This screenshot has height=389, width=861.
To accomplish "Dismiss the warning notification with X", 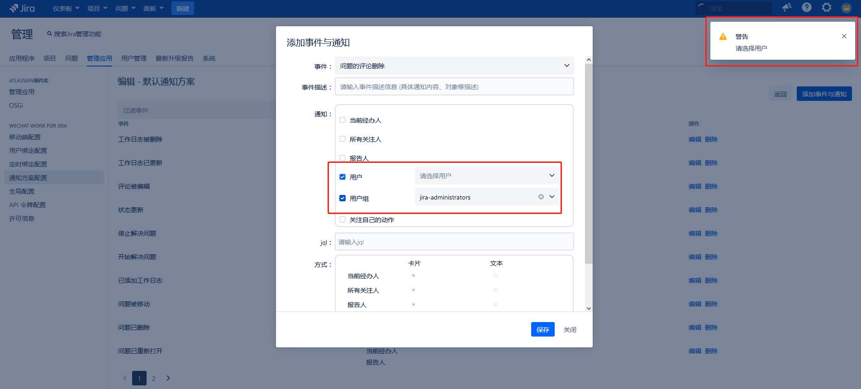I will point(844,36).
